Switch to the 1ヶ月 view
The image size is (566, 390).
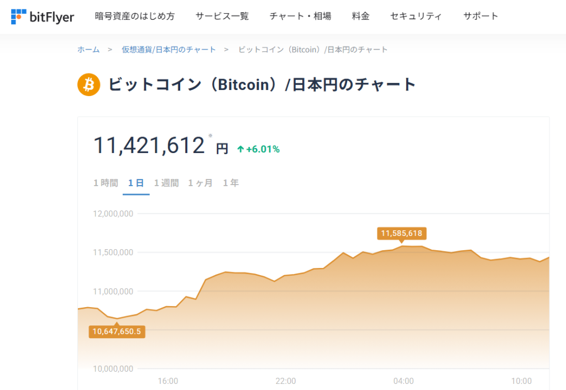click(200, 182)
